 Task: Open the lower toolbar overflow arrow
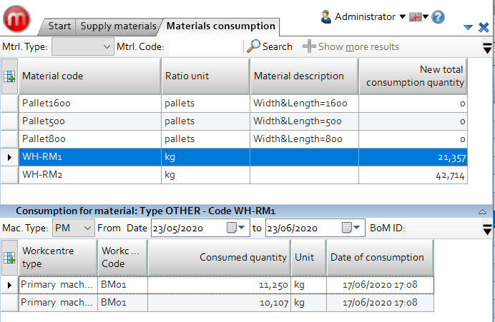coord(487,230)
